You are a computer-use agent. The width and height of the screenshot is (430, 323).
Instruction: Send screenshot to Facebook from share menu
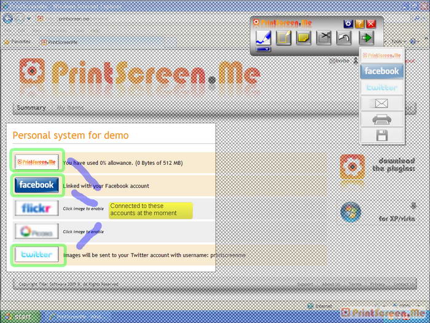pos(381,71)
